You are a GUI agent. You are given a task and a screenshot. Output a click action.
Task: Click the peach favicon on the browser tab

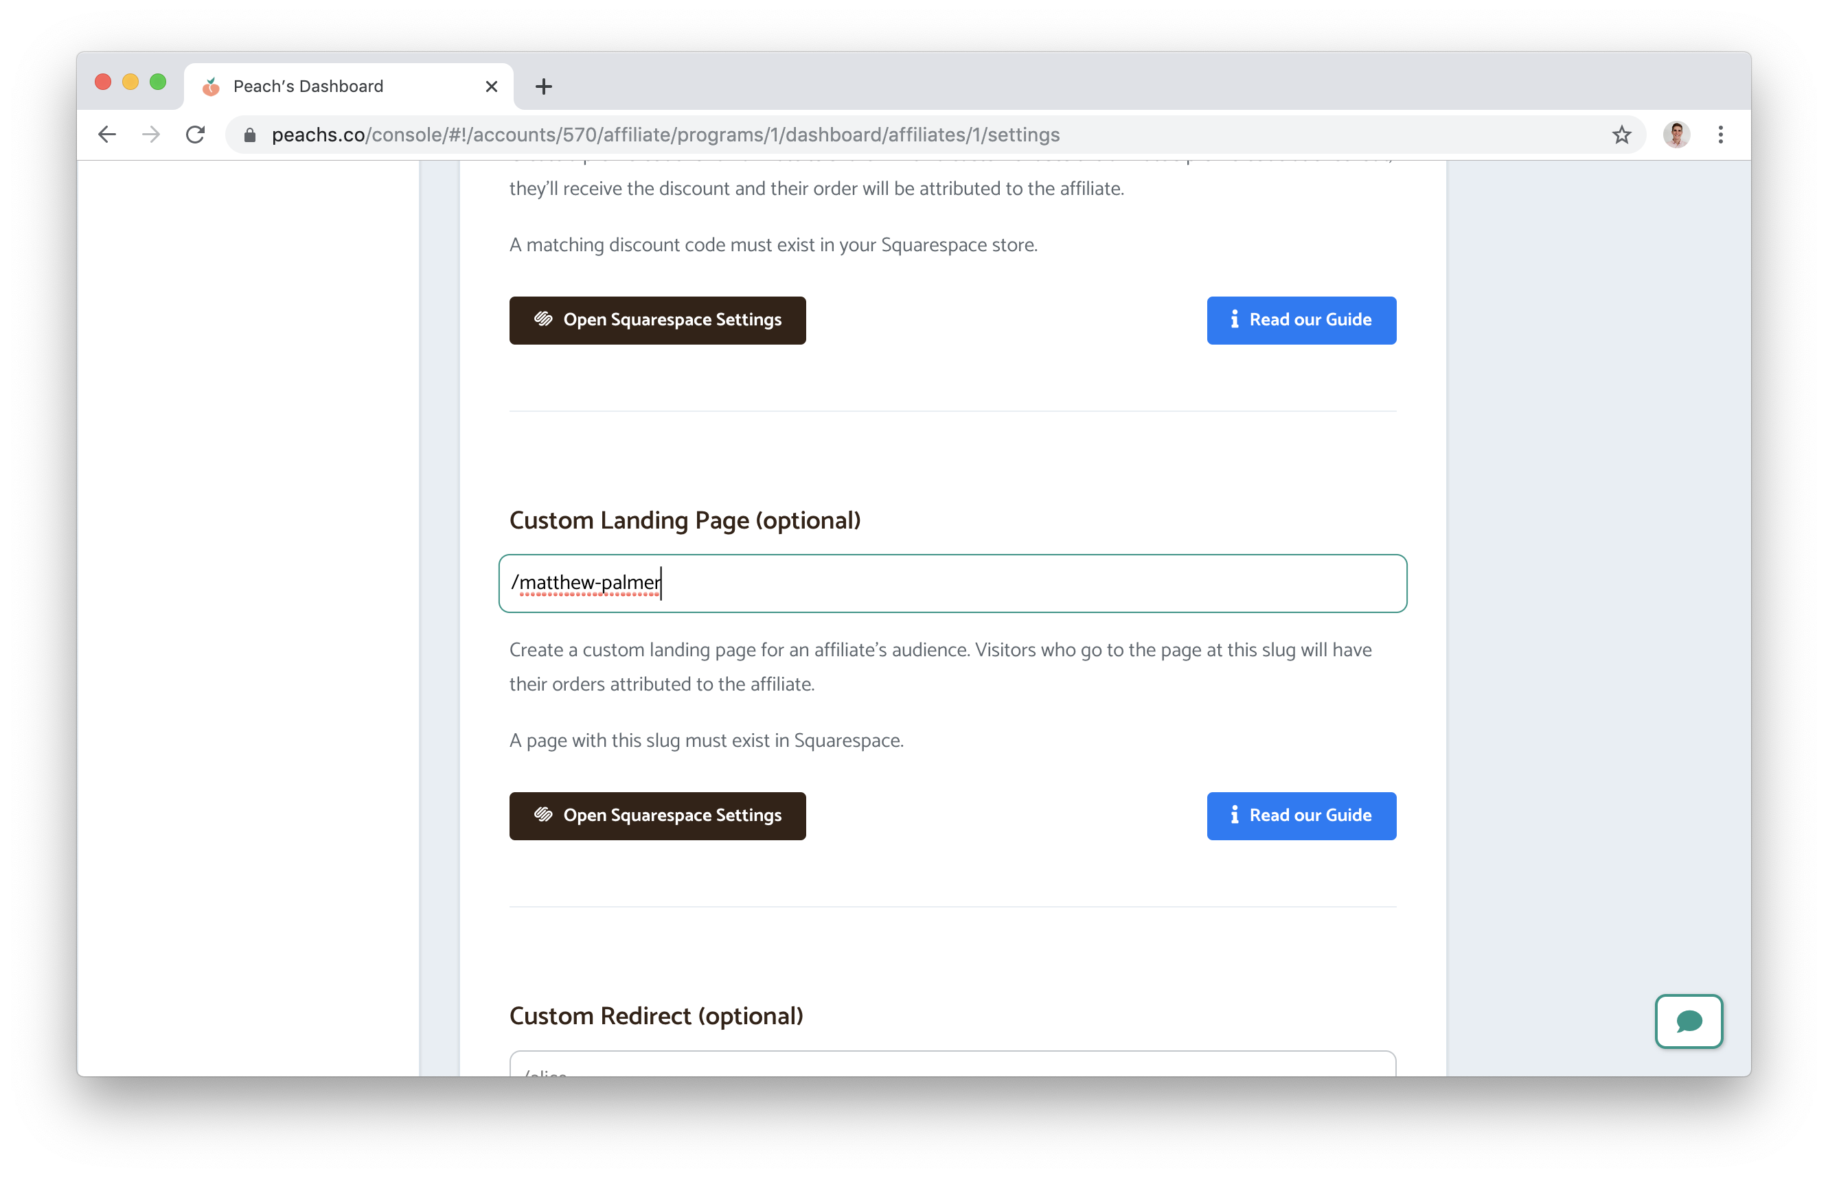(x=212, y=85)
